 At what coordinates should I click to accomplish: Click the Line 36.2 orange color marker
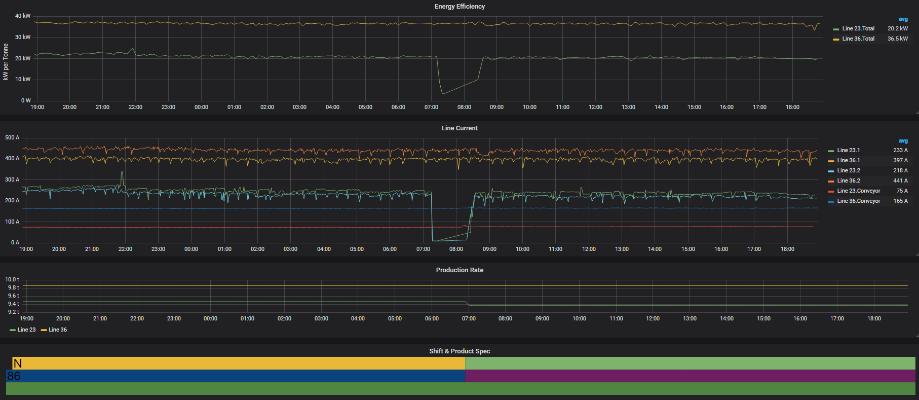[831, 181]
